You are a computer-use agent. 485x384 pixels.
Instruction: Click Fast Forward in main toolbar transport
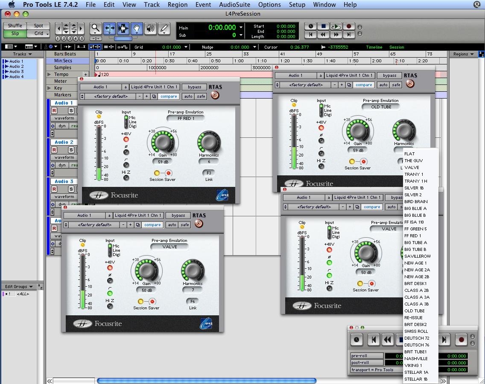click(336, 35)
